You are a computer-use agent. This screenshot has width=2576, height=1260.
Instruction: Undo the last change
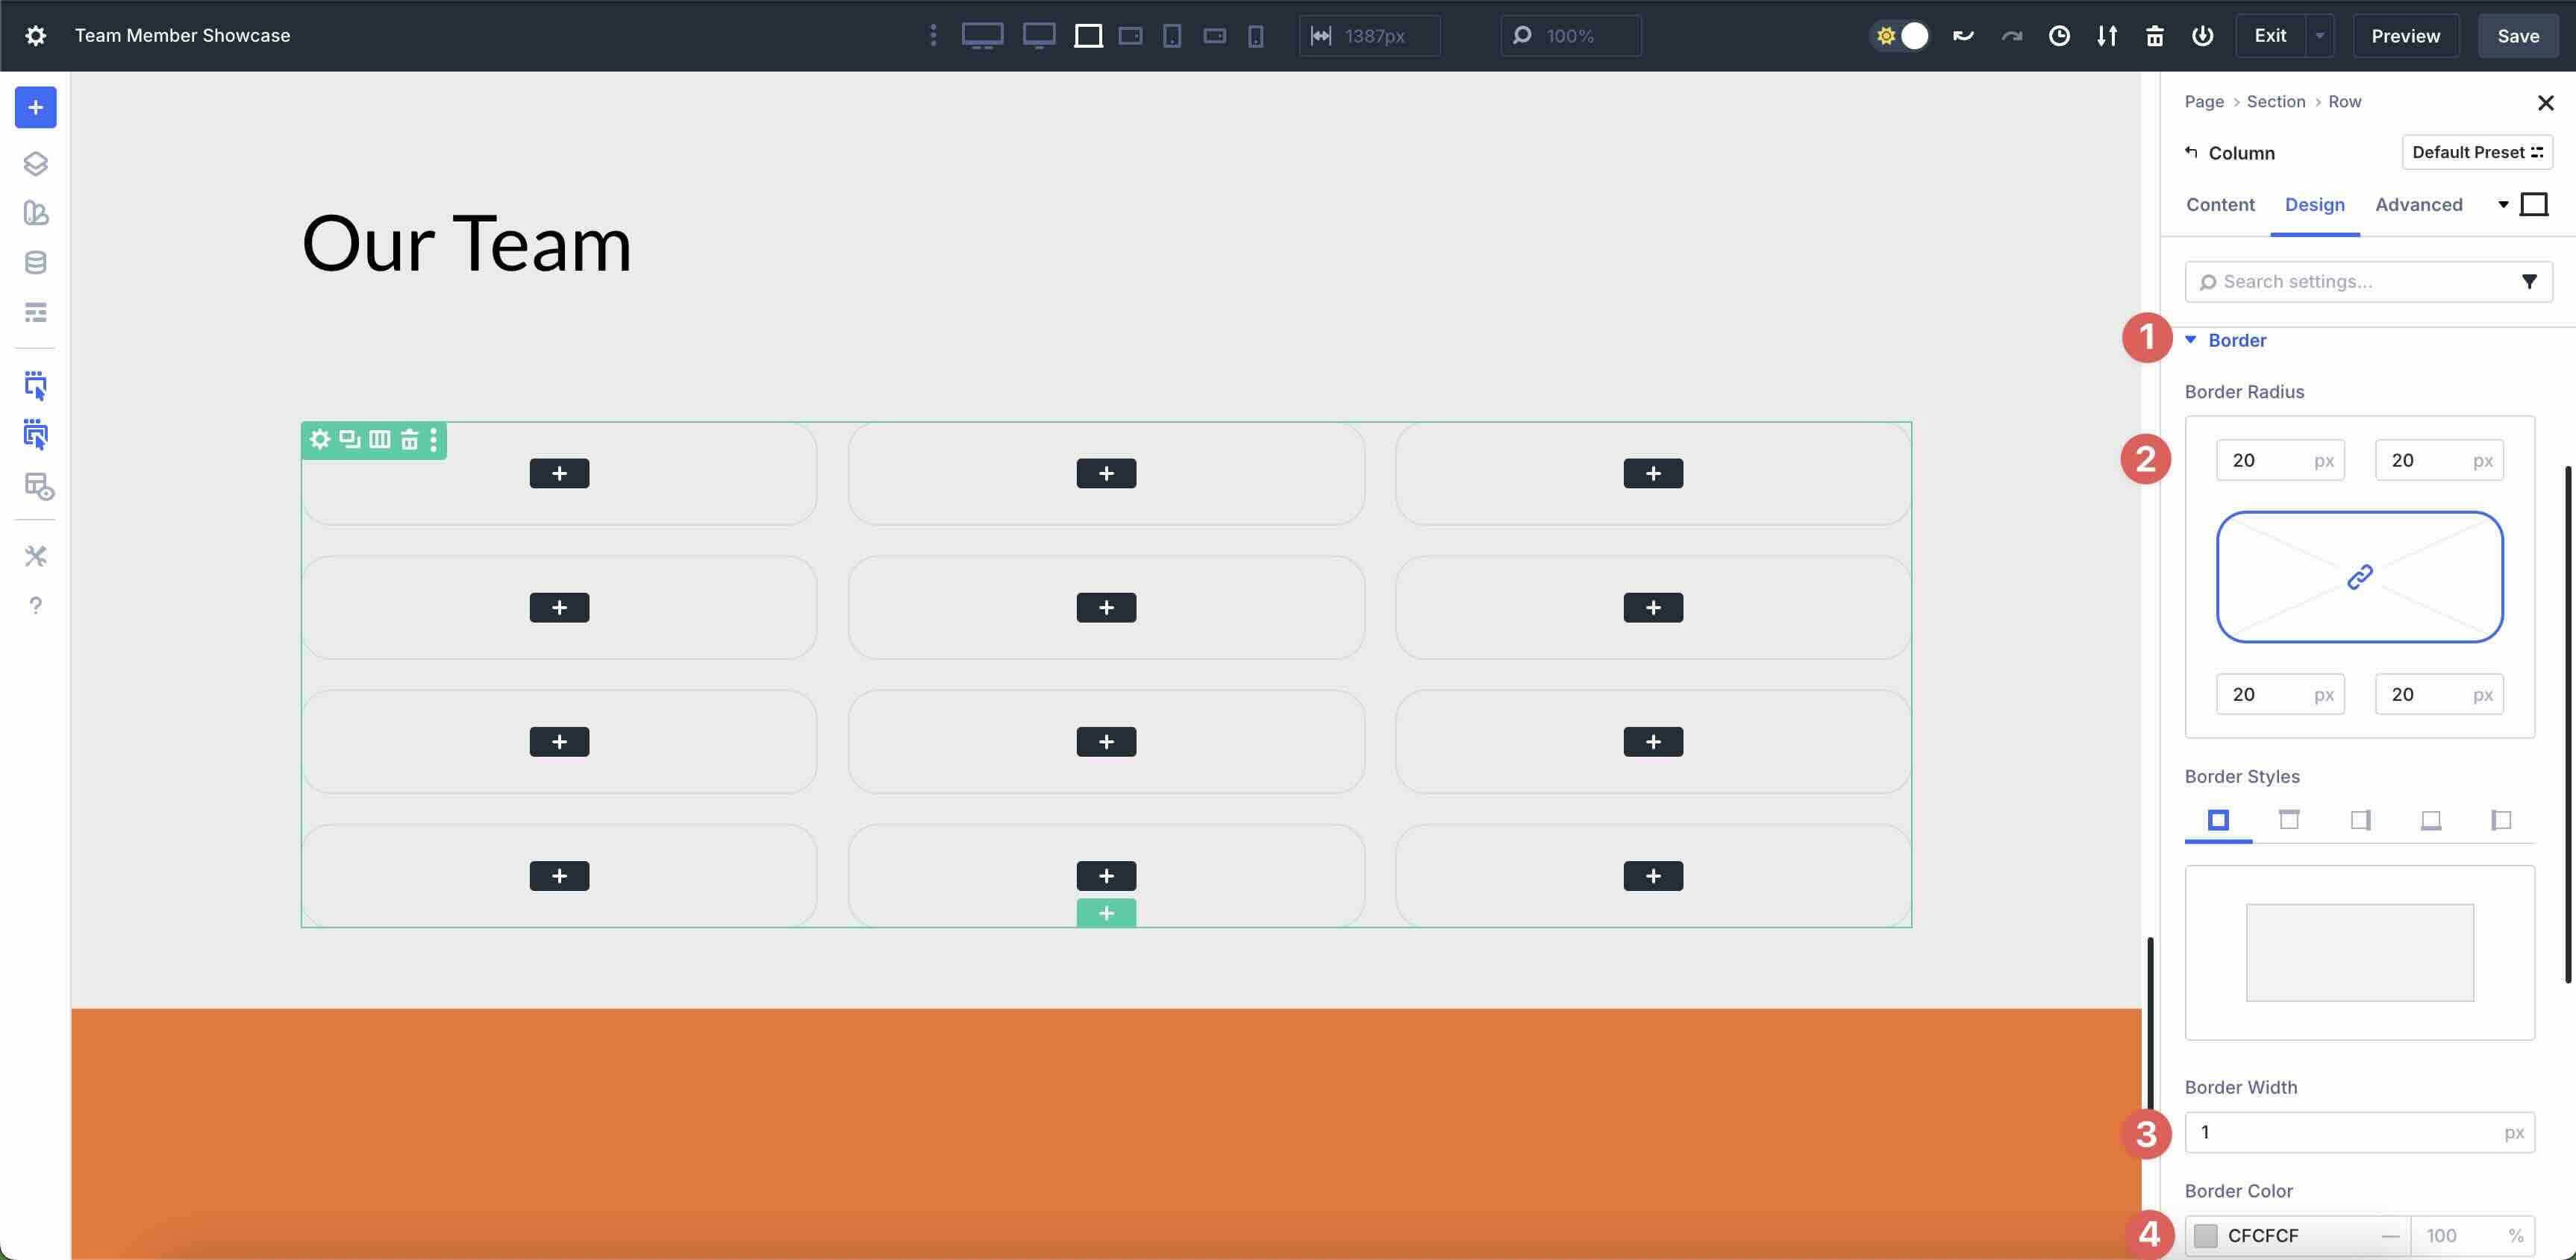point(1963,36)
